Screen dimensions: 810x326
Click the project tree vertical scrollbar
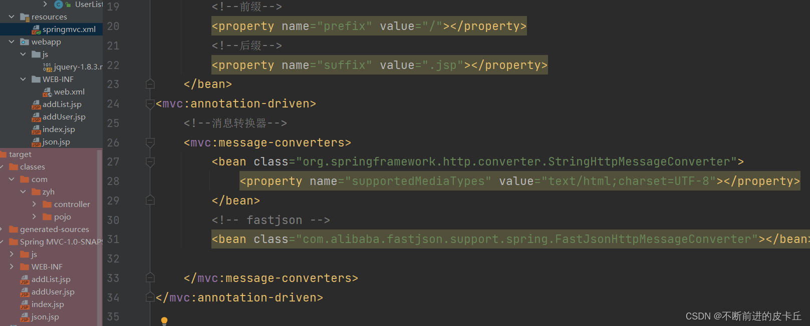click(x=99, y=235)
